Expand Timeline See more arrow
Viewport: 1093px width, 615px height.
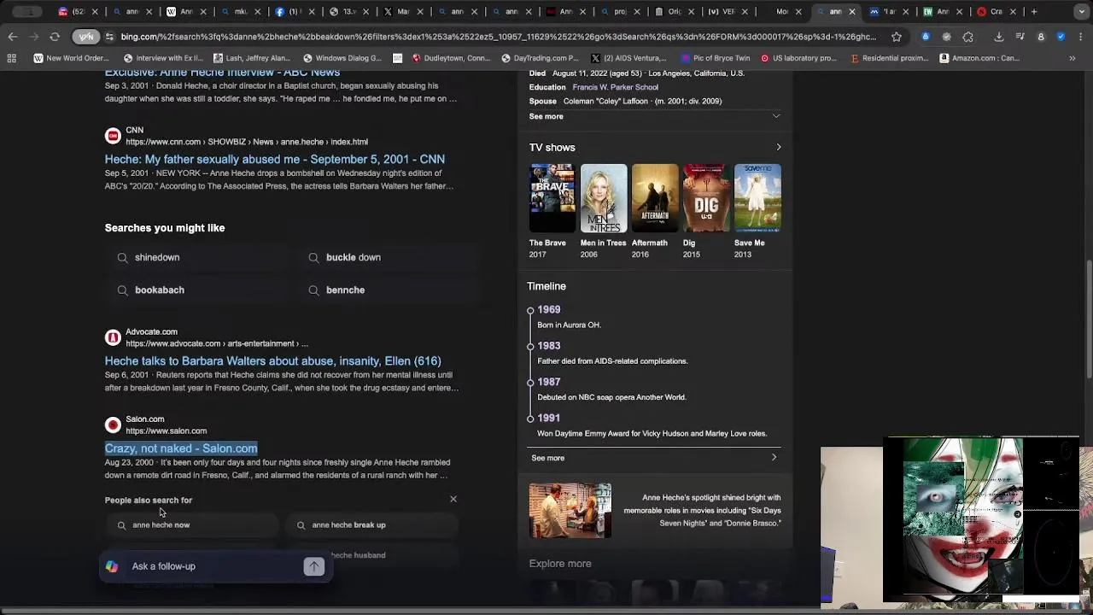click(x=774, y=458)
